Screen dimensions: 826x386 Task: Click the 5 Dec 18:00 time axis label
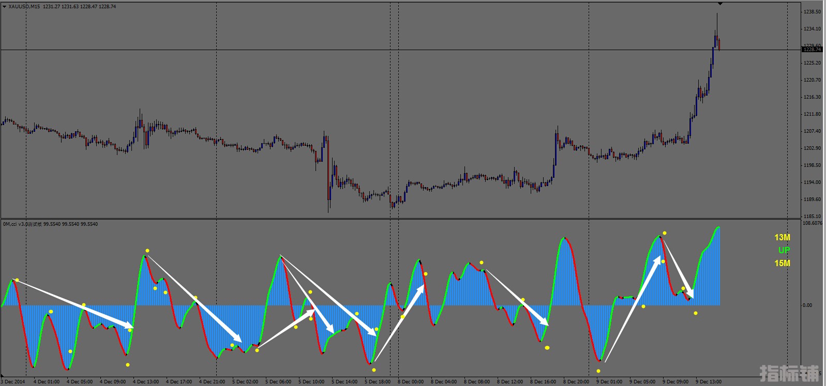click(x=378, y=382)
